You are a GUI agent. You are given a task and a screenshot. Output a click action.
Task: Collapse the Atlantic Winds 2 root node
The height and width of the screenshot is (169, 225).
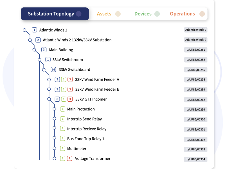[x=25, y=30]
